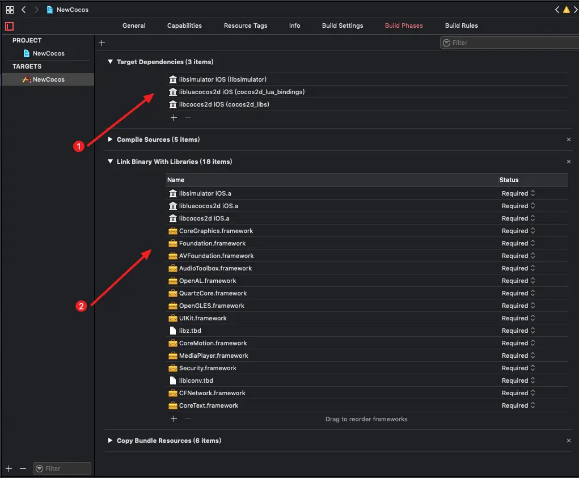
Task: Expand the Compile Sources section
Action: [111, 139]
